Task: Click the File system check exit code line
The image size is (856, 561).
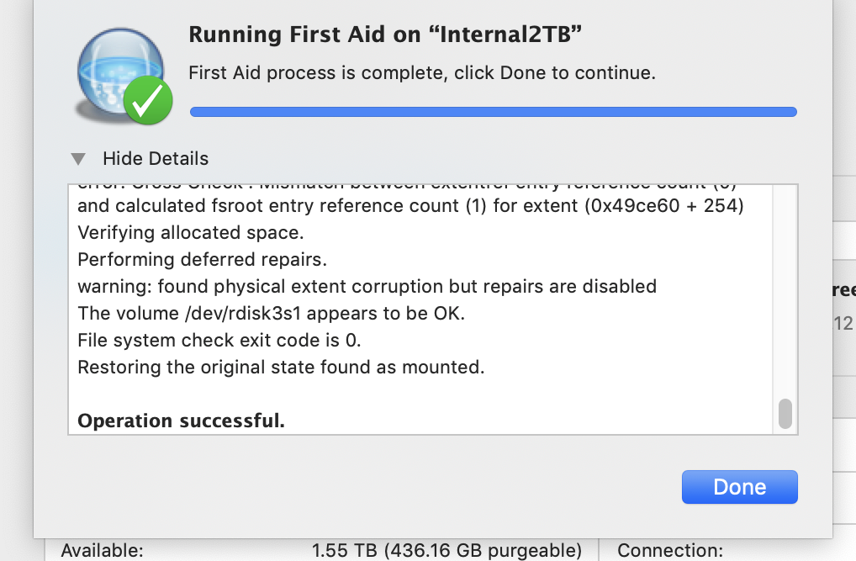Action: [219, 340]
